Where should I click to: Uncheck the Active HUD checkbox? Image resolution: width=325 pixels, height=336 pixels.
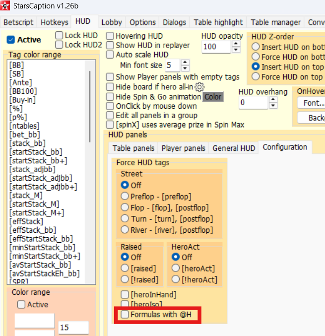pos(11,40)
